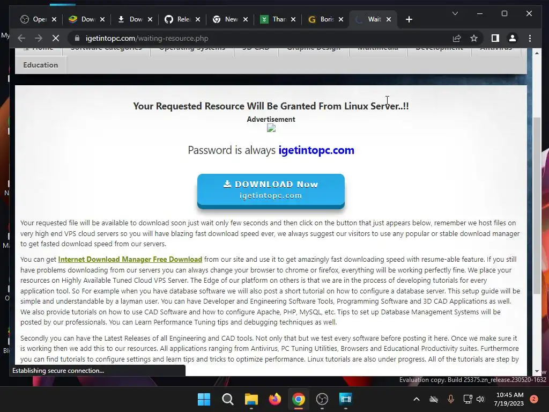Close the 'Than' tab
The width and height of the screenshot is (549, 412).
click(293, 19)
